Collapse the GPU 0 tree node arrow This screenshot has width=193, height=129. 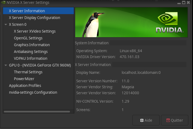point(6,65)
